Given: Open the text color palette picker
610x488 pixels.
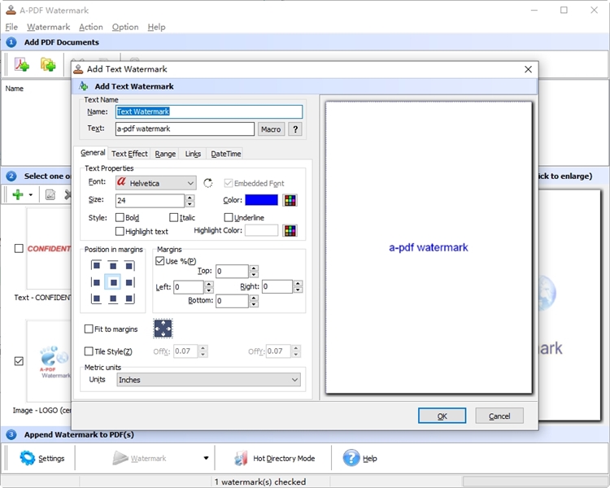Looking at the screenshot, I should point(290,200).
